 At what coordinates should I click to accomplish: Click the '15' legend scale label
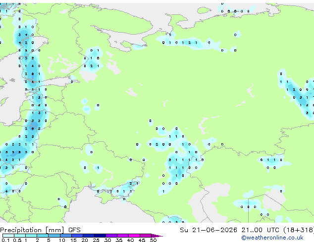pos(73,240)
